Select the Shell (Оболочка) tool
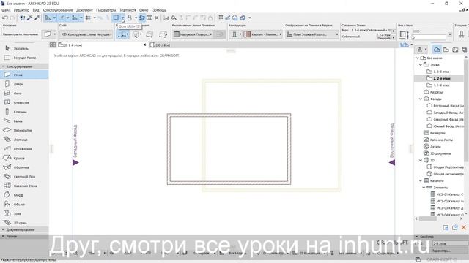Screen dimensions: 469x263 tap(24, 167)
